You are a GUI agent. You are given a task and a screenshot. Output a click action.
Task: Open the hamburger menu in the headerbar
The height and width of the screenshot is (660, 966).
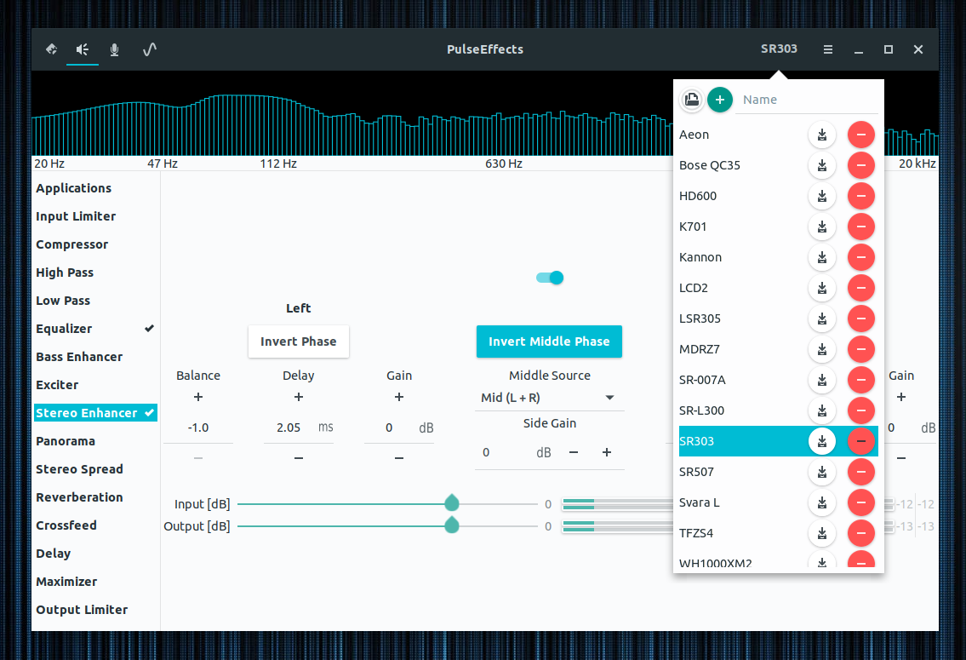pyautogui.click(x=827, y=49)
